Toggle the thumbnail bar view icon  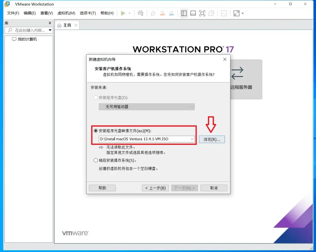193,13
